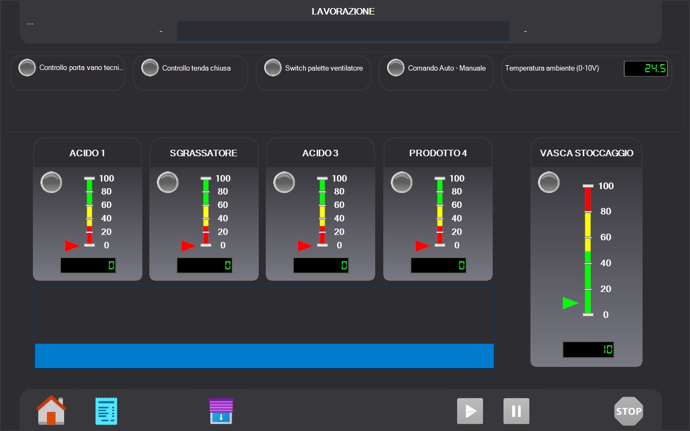The width and height of the screenshot is (690, 431).
Task: Toggle Switch palette ventilatore indicator
Action: 273,68
